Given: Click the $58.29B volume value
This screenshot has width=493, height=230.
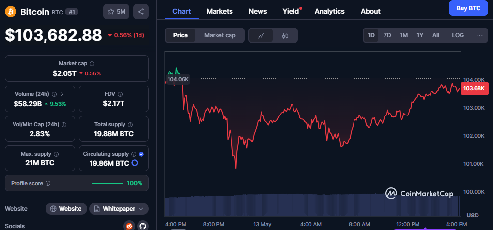Looking at the screenshot, I should [28, 104].
